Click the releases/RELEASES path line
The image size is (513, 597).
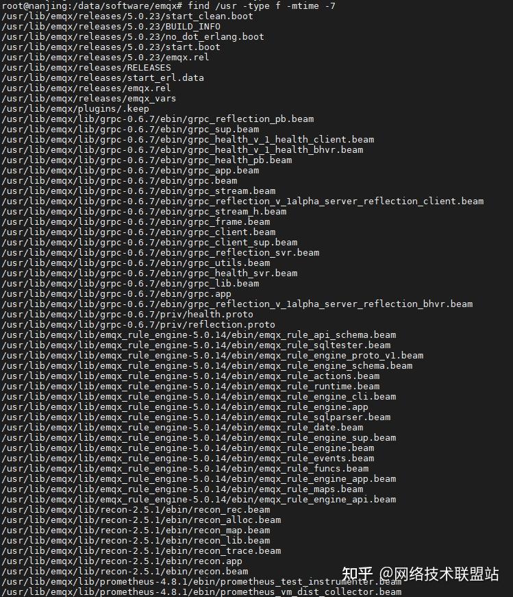point(86,67)
